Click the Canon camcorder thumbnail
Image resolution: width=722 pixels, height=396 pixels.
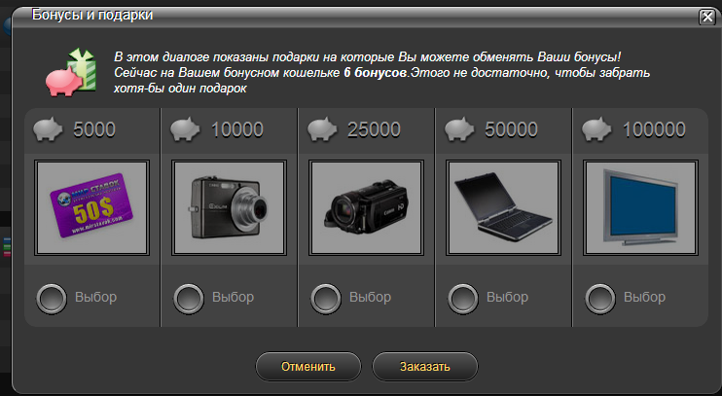coord(367,207)
